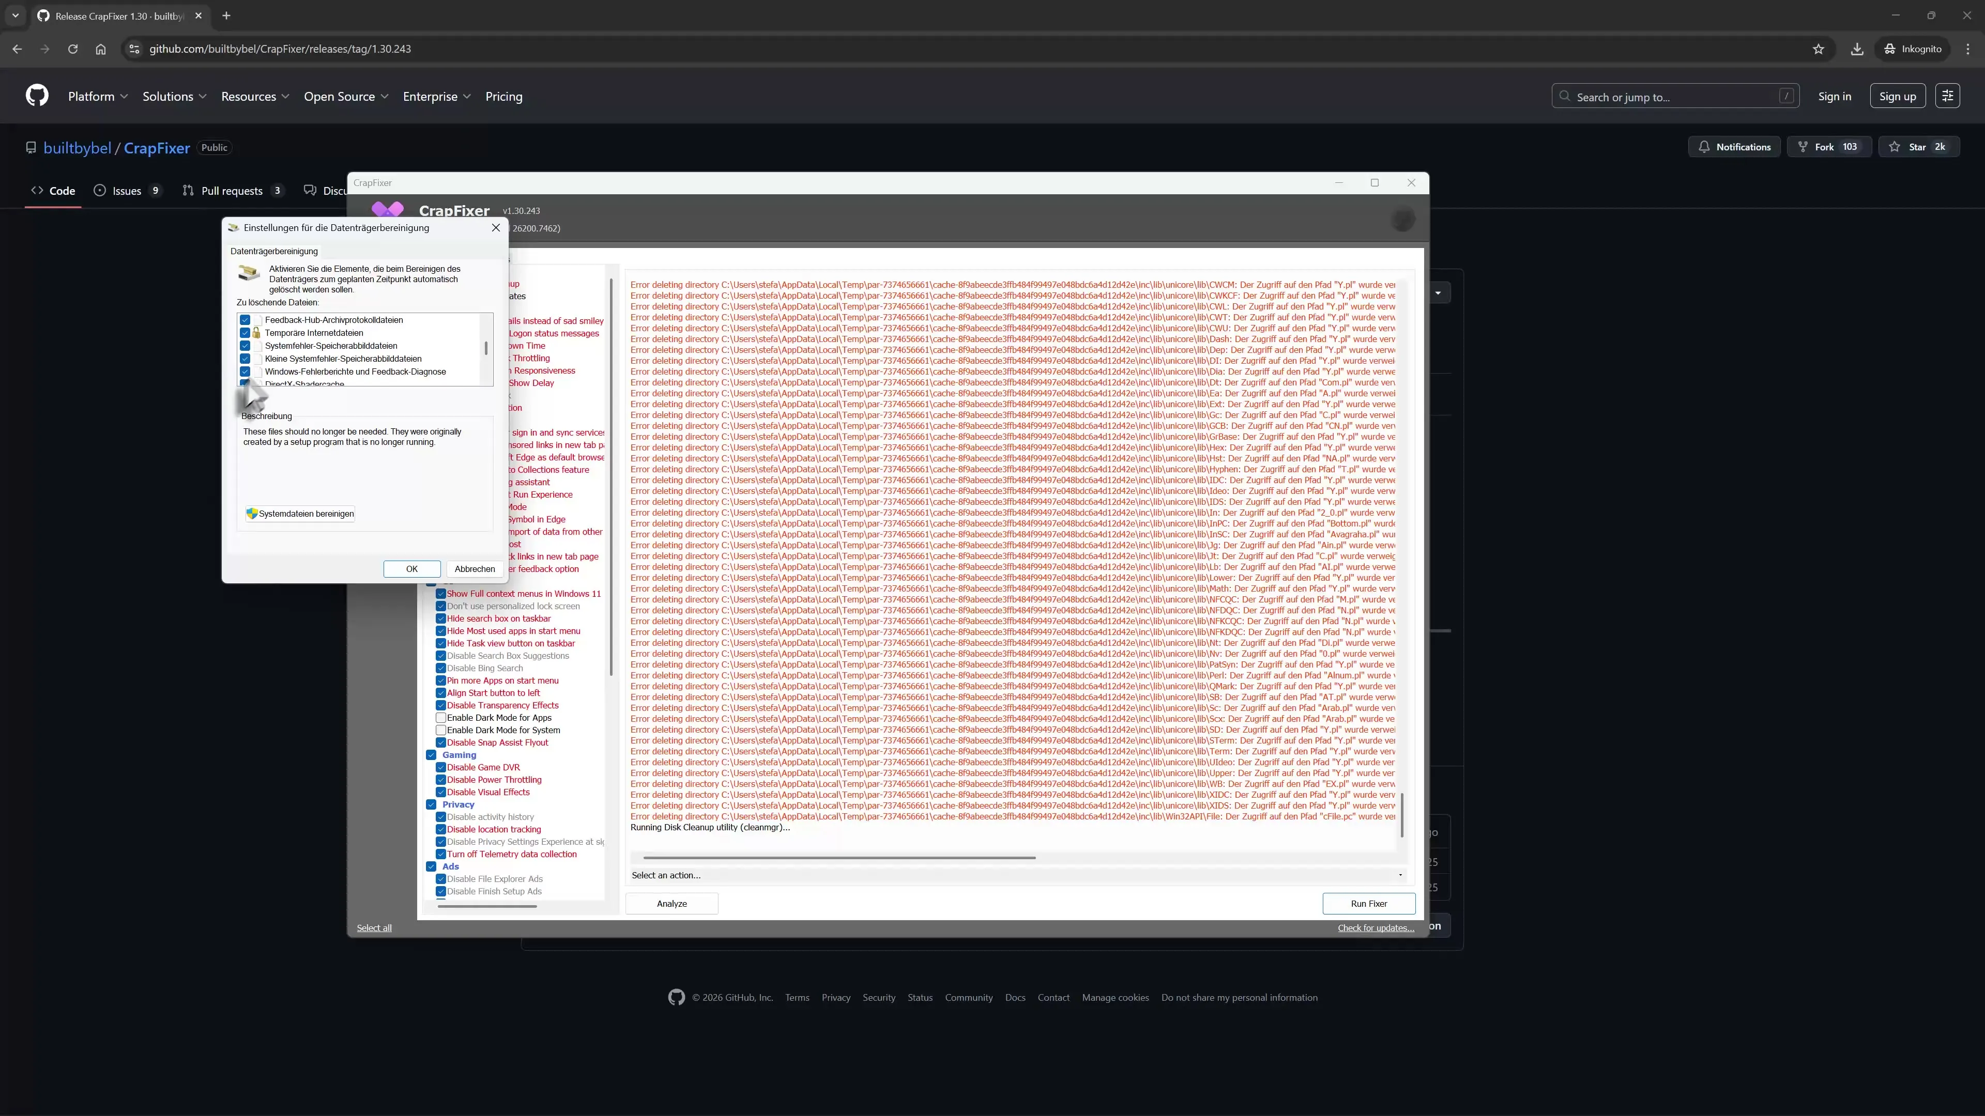
Task: Open the notifications bell on GitHub
Action: point(1705,146)
